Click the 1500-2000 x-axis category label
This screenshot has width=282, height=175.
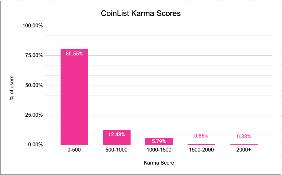tap(201, 151)
